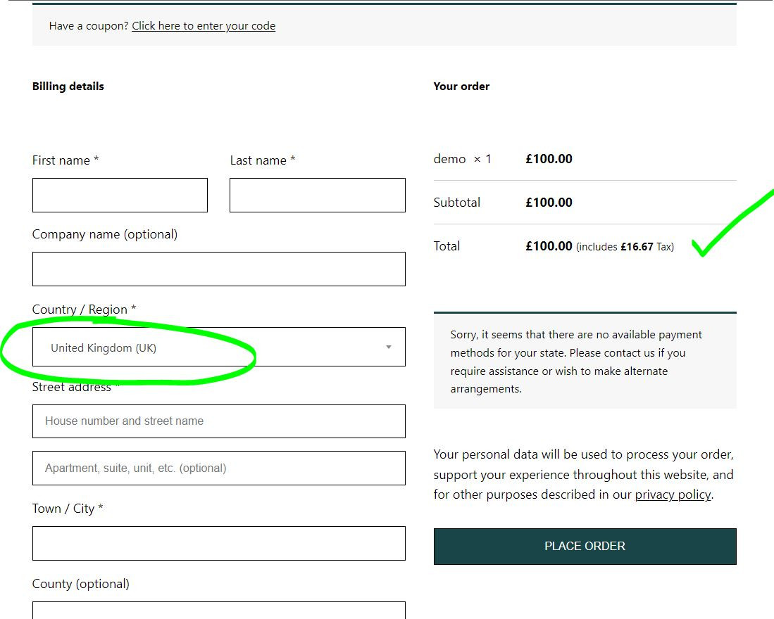Image resolution: width=774 pixels, height=619 pixels.
Task: Select the no available payment methods notice
Action: pyautogui.click(x=585, y=362)
